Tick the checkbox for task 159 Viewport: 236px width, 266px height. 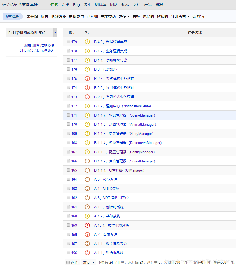(68, 225)
